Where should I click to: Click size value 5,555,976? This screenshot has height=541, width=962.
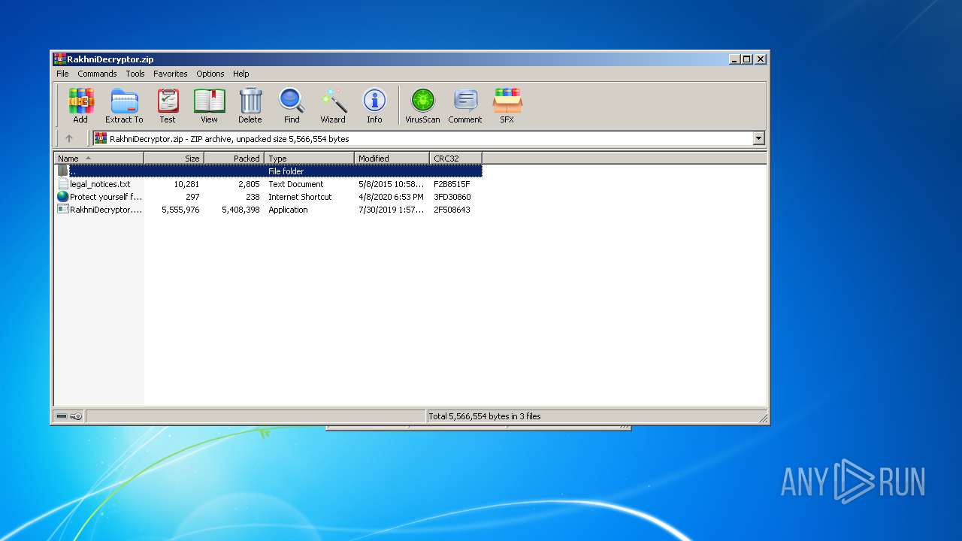point(180,210)
